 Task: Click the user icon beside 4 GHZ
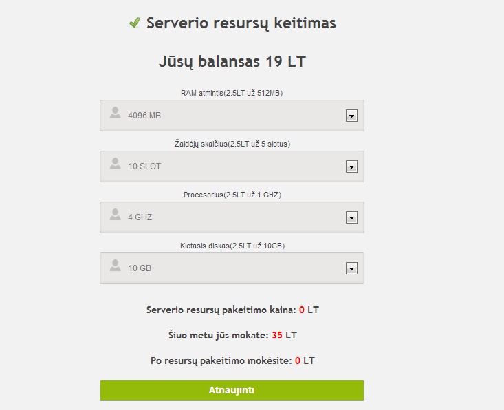click(115, 215)
